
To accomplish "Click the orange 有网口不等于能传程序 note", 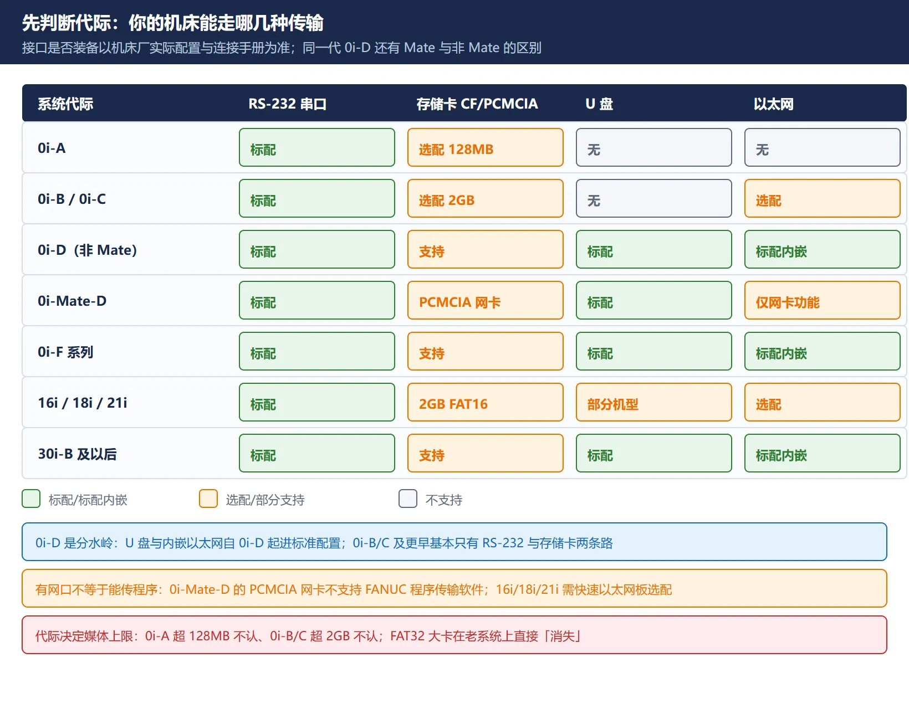I will (455, 588).
